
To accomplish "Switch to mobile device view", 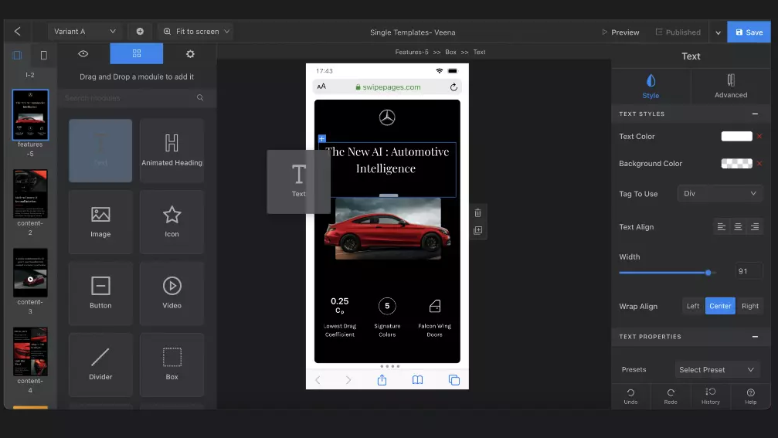I will pyautogui.click(x=43, y=56).
